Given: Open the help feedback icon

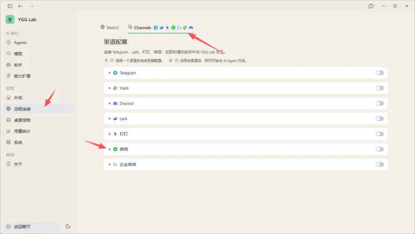Looking at the screenshot, I should (371, 6).
